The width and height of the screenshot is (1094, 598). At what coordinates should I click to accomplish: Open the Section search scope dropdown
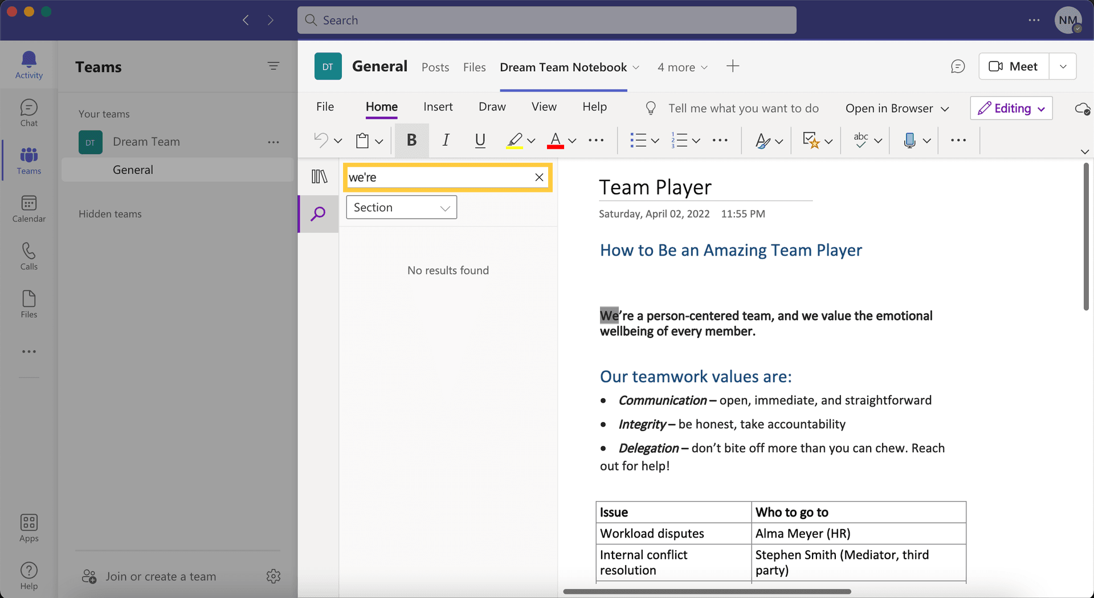[x=401, y=207]
